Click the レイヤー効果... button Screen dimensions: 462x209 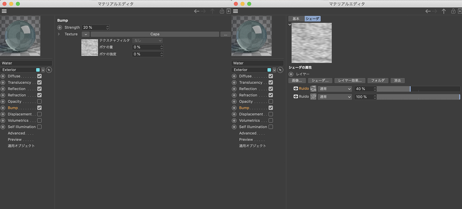[x=350, y=81]
